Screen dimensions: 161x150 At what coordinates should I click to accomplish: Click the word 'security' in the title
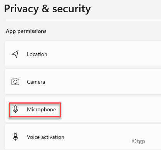tap(72, 9)
